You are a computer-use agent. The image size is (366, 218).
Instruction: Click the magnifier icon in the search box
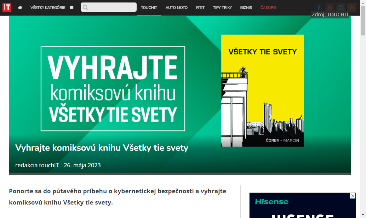tap(85, 7)
